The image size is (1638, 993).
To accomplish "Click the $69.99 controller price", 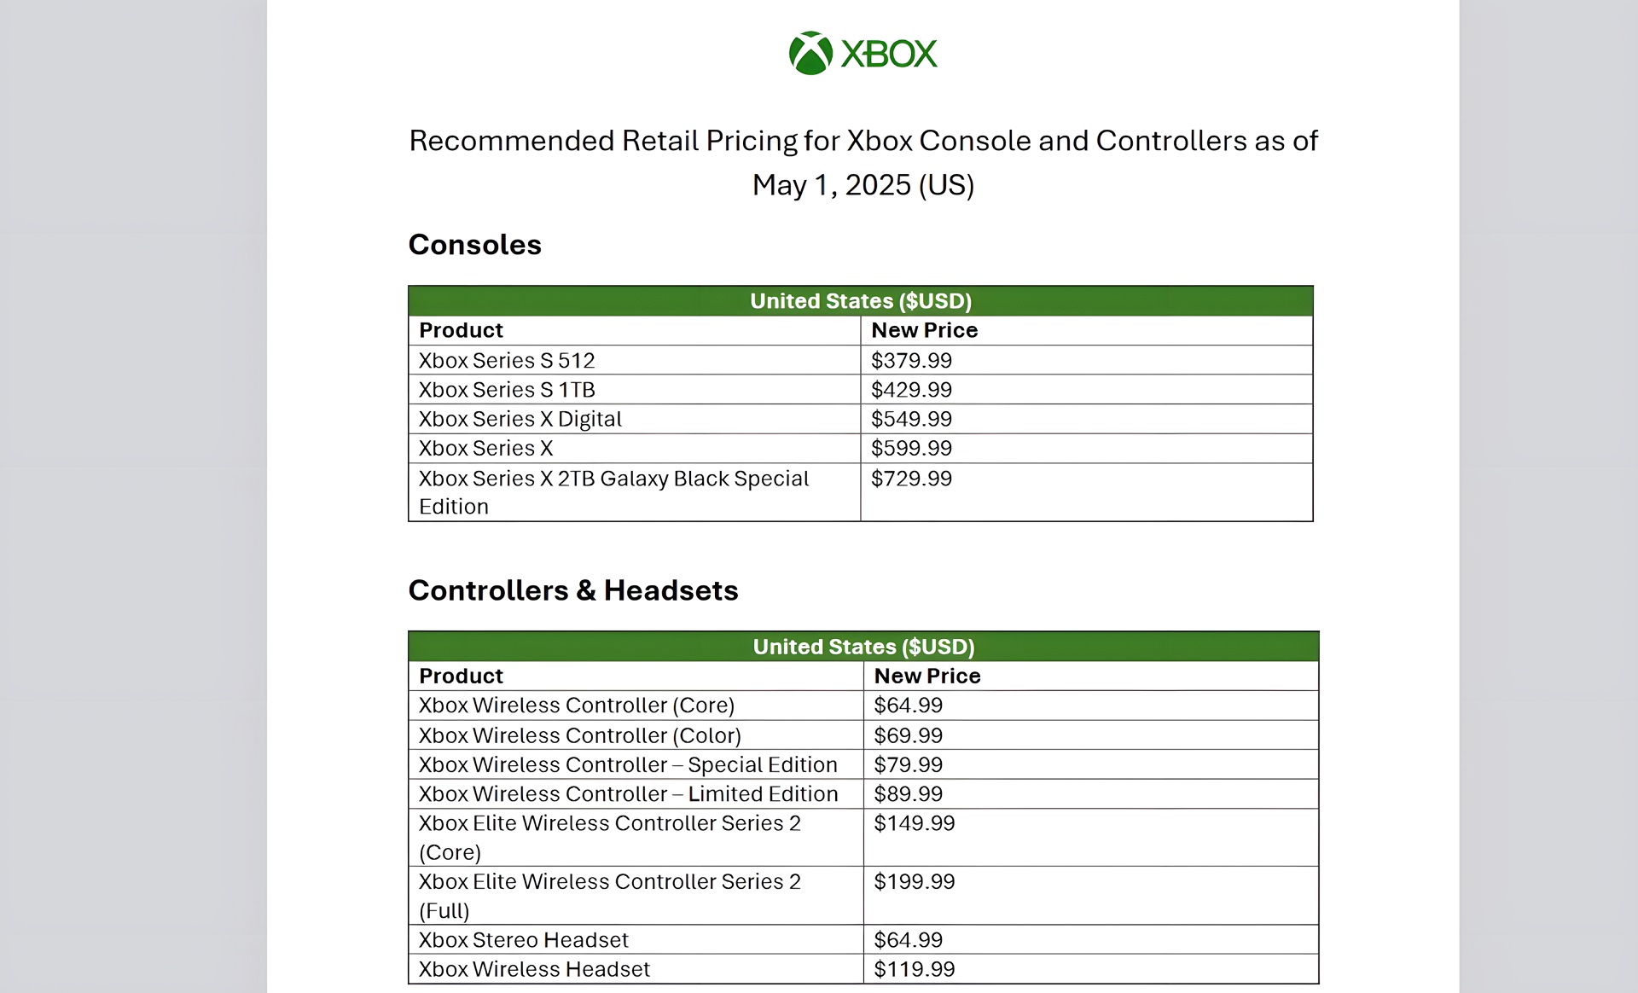I will pos(908,735).
